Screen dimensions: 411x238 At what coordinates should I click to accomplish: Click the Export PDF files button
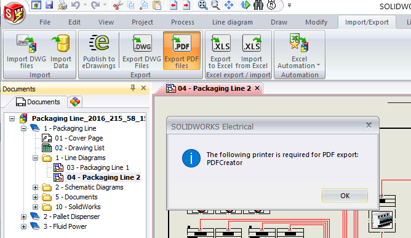(x=182, y=51)
